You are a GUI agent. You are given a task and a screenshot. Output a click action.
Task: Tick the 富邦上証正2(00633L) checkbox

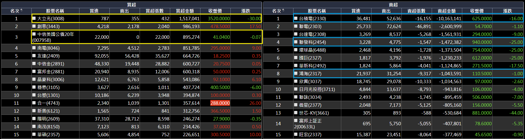pyautogui.click(x=296, y=120)
